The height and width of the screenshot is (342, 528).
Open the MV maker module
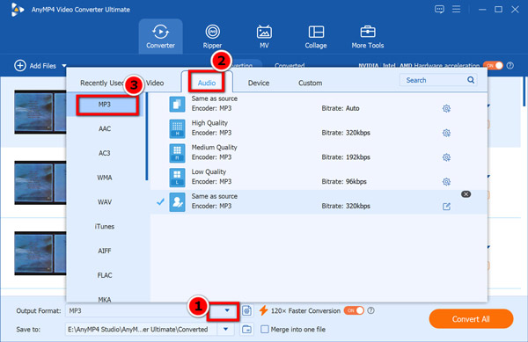264,36
